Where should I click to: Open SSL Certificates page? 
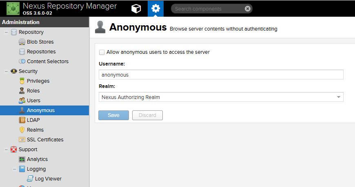pyautogui.click(x=45, y=139)
